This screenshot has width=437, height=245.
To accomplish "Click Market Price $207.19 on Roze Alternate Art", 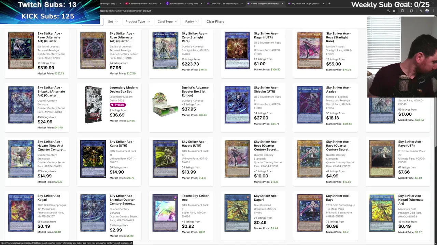I will point(123,73).
